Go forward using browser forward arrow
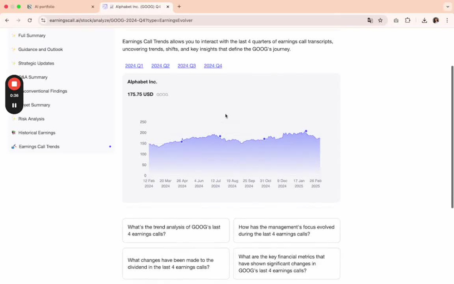454x284 pixels. [18, 20]
